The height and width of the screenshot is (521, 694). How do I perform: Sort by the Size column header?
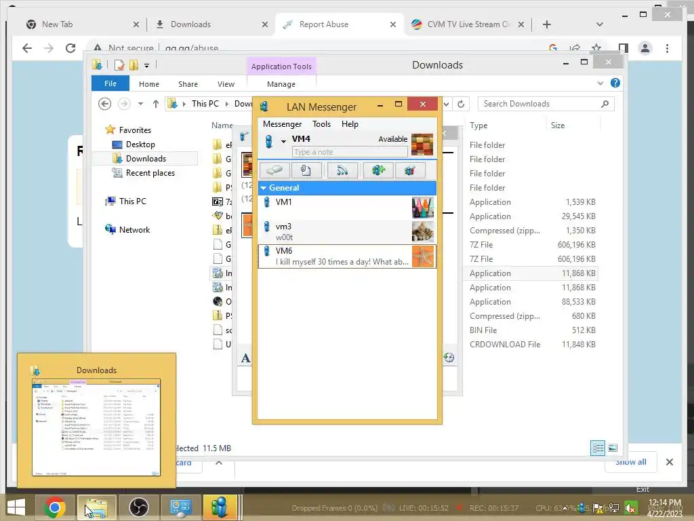[558, 126]
